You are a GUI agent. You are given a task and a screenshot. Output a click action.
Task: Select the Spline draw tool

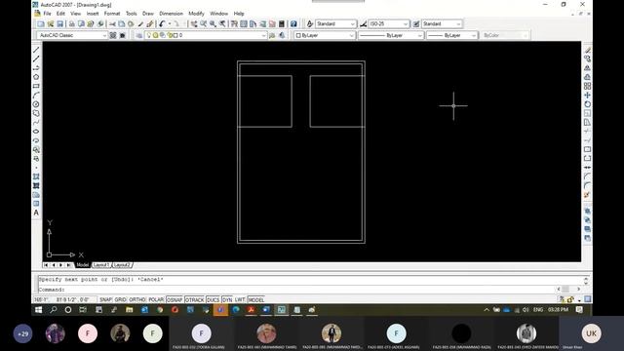36,122
